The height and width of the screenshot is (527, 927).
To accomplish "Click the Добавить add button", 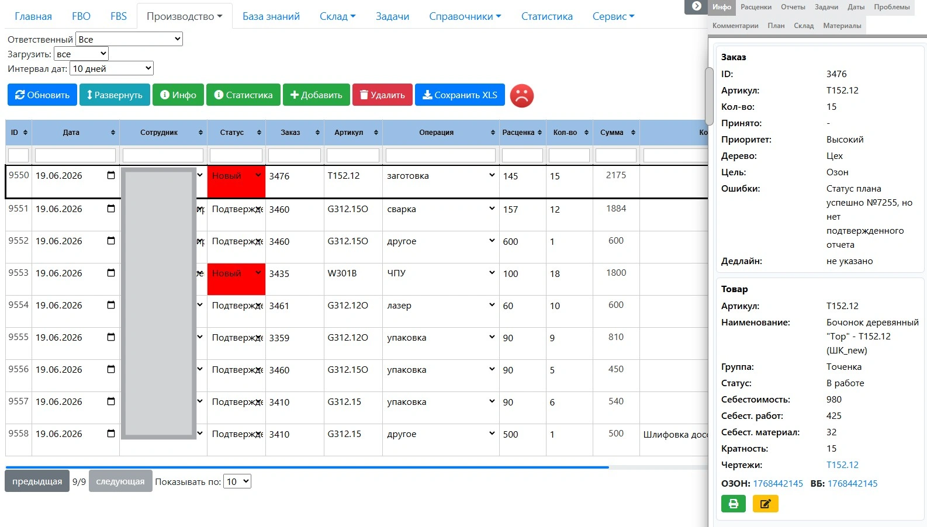I will click(316, 95).
